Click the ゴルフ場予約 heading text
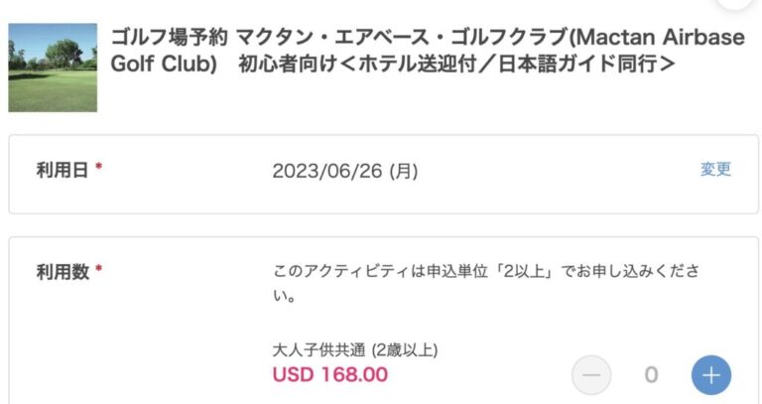This screenshot has width=762, height=404. point(169,39)
